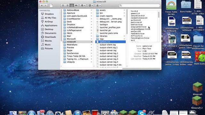This screenshot has height=115, width=205.
Task: Launch App Store from the Dock
Action: [x=31, y=112]
